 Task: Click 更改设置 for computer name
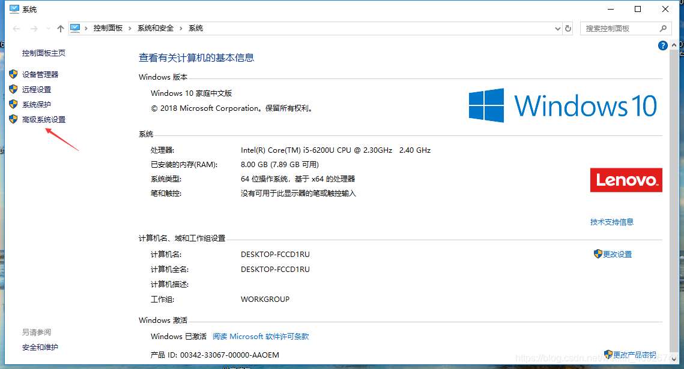pyautogui.click(x=617, y=254)
